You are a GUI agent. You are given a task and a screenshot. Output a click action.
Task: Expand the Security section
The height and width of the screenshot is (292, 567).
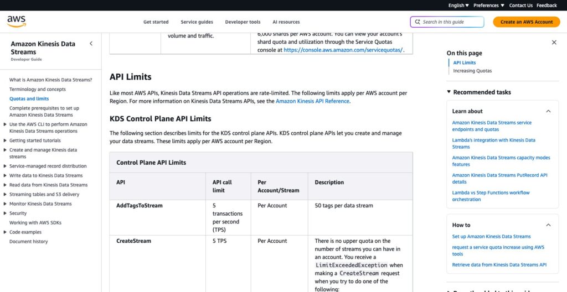pos(5,213)
